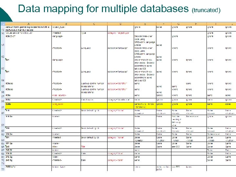Click 'see 655' cell in row 72

(179, 168)
